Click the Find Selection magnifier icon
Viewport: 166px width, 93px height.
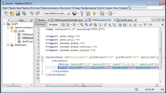pos(82,25)
